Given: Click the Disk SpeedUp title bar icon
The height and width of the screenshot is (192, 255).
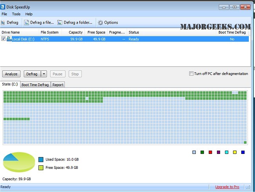Looking at the screenshot, I should [x=4, y=7].
